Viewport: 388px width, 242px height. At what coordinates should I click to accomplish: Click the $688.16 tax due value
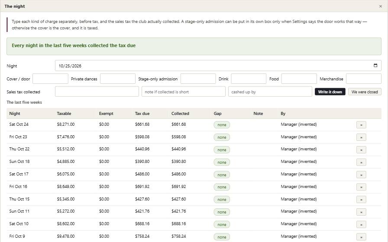point(142,224)
